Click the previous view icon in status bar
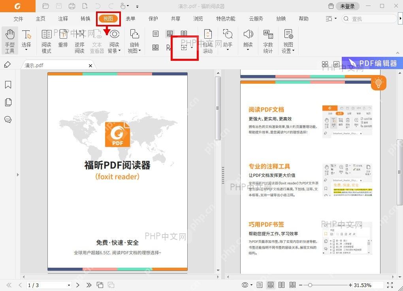The width and height of the screenshot is (403, 291). (x=100, y=285)
